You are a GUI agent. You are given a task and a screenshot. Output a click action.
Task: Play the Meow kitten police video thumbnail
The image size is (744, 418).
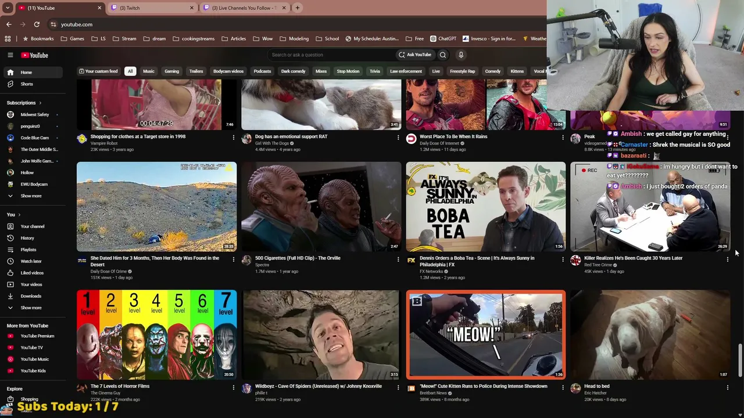[485, 334]
